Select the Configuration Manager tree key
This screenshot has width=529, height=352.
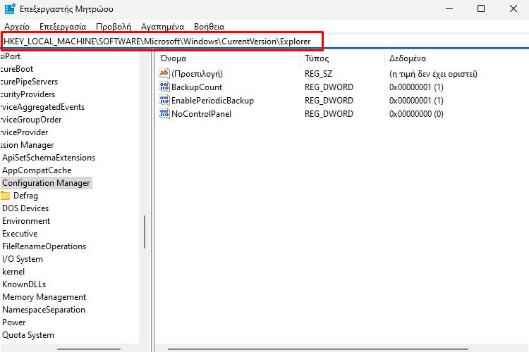[47, 183]
